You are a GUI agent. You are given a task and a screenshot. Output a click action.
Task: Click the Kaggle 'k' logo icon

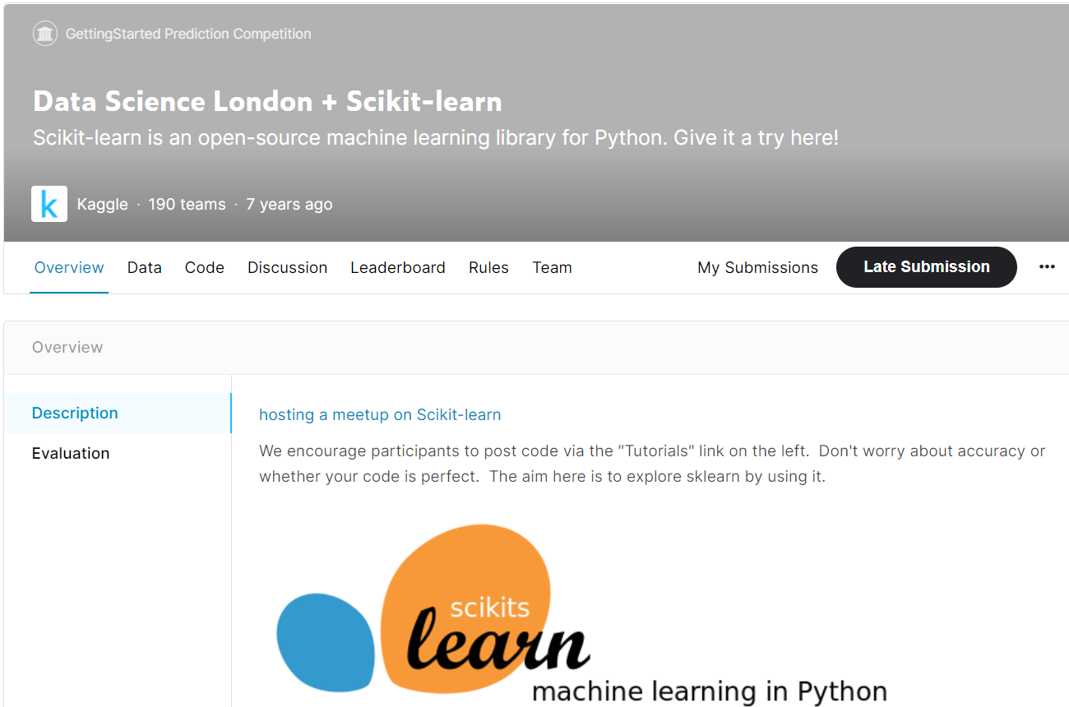(x=49, y=204)
